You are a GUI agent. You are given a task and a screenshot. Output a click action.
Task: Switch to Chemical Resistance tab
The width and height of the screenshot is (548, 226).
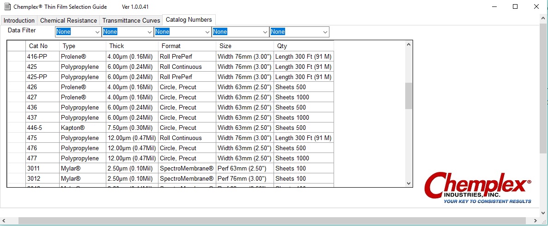pos(68,20)
